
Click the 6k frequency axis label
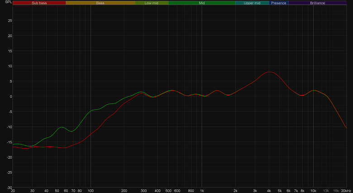click(x=288, y=191)
